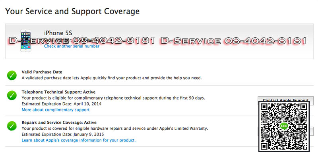Click the right D-Service watermark text
This screenshot has width=318, height=159.
coord(234,40)
